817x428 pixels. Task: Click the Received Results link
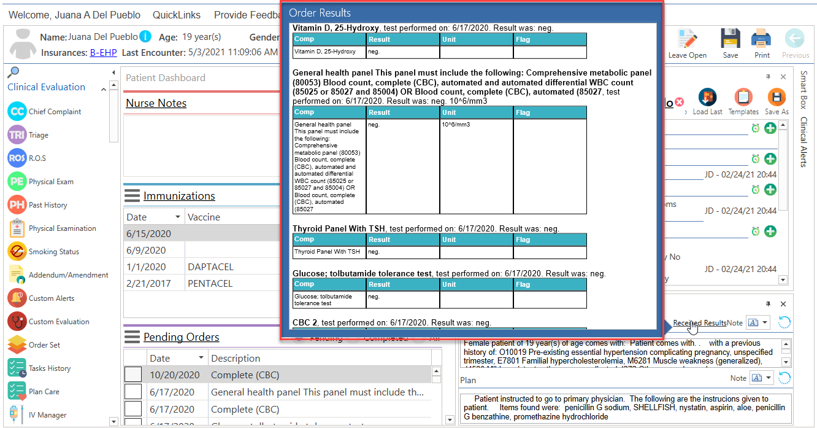pyautogui.click(x=700, y=323)
